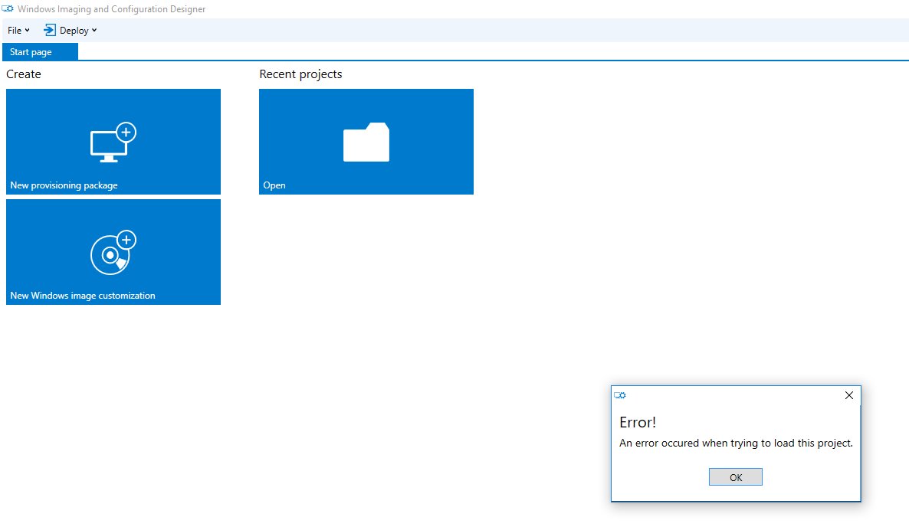
Task: Click the plus badge on the disc icon
Action: (x=126, y=240)
